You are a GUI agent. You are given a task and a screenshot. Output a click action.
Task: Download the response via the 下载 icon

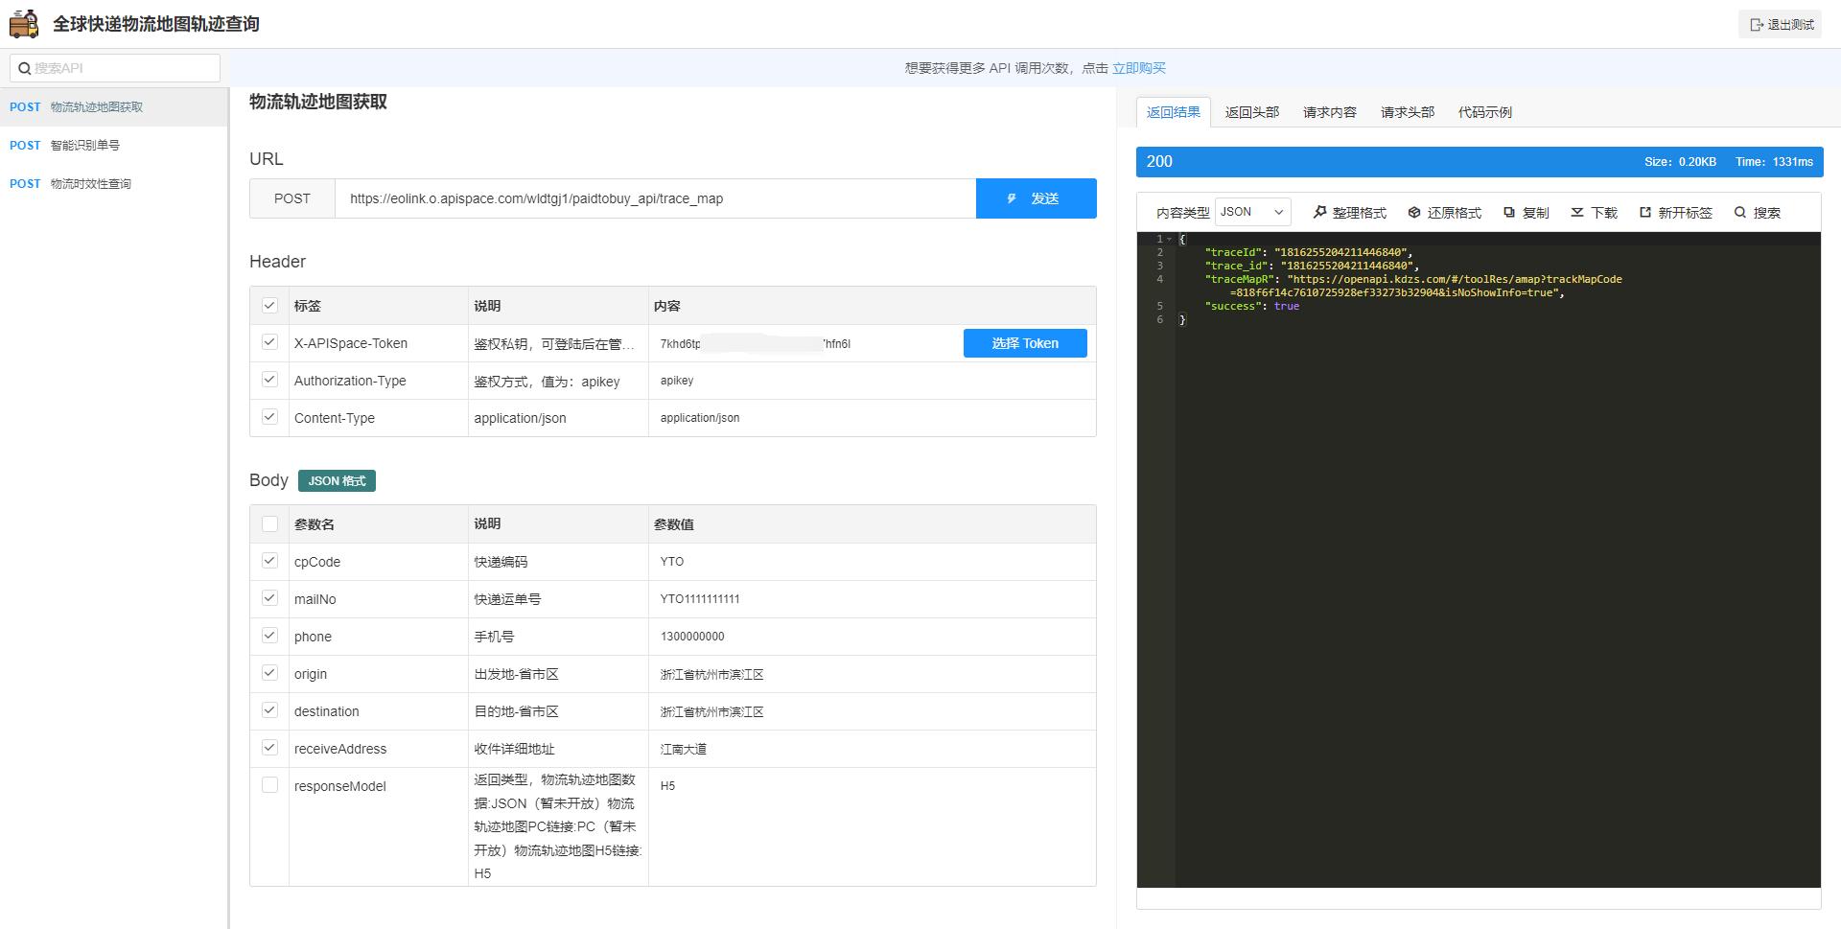coord(1575,212)
